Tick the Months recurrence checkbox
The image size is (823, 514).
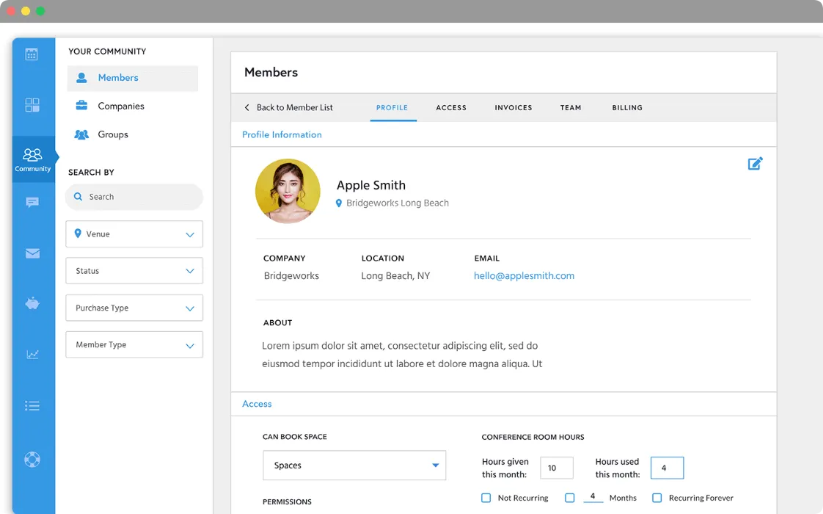569,498
